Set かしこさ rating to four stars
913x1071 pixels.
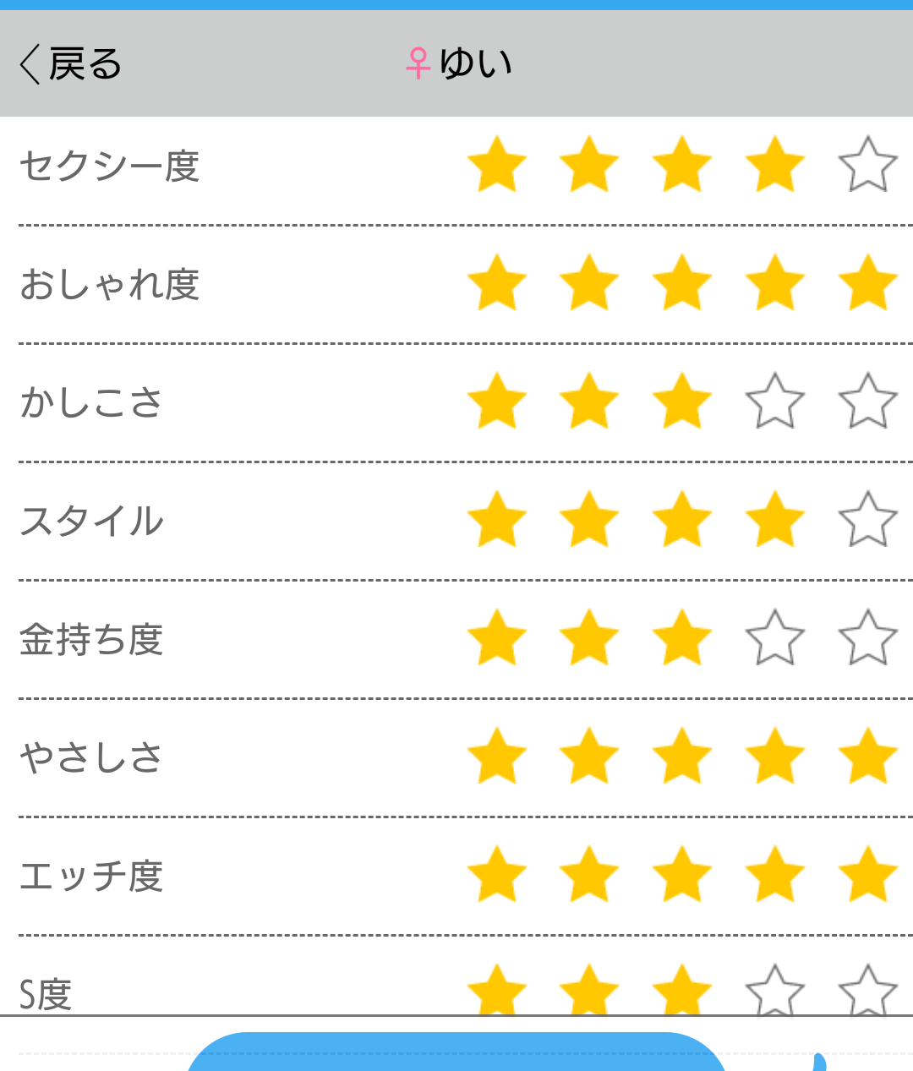[x=774, y=402]
